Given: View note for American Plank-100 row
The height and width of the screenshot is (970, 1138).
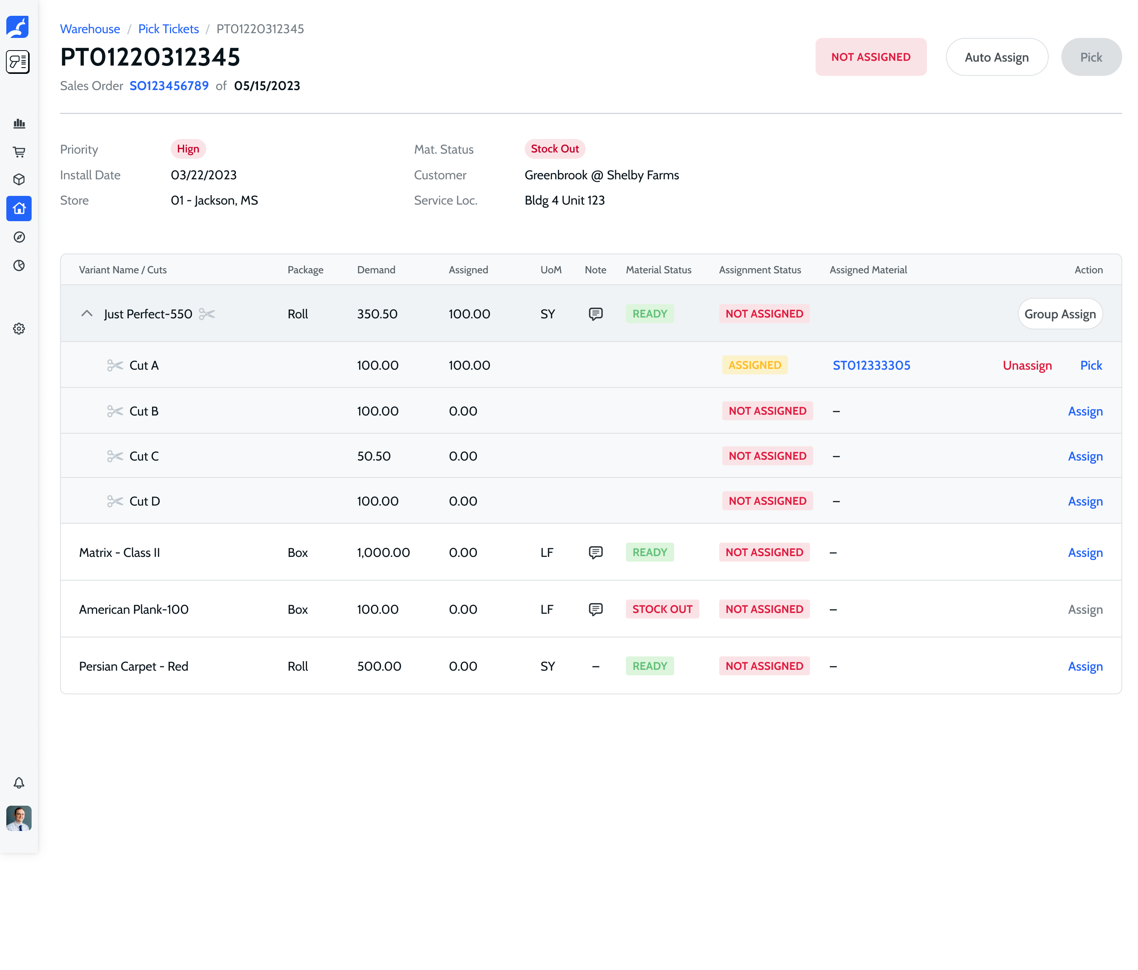Looking at the screenshot, I should click(x=595, y=609).
